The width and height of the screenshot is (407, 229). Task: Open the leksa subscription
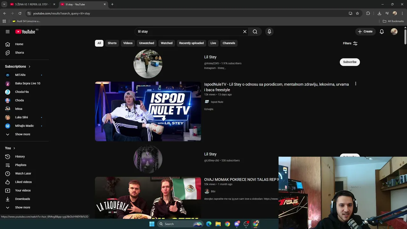tap(24, 109)
